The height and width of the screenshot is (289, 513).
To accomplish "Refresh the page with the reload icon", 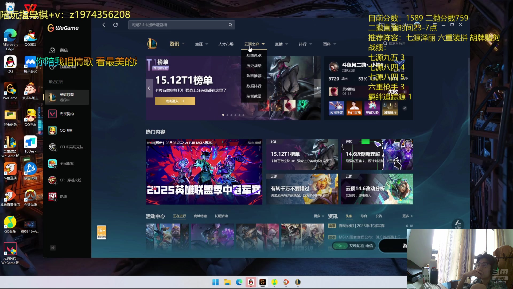I will (x=115, y=25).
